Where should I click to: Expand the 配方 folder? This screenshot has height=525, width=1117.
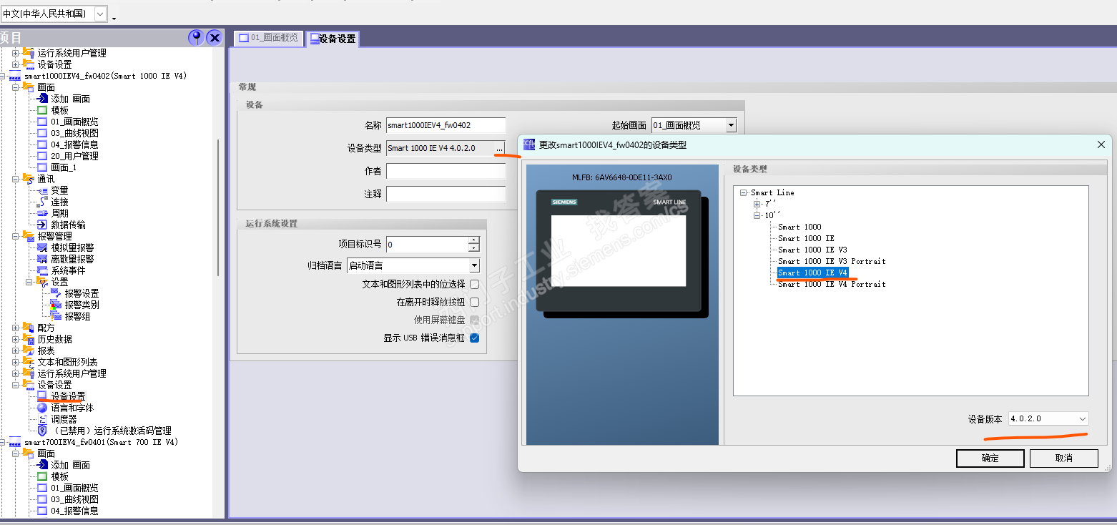[x=16, y=328]
